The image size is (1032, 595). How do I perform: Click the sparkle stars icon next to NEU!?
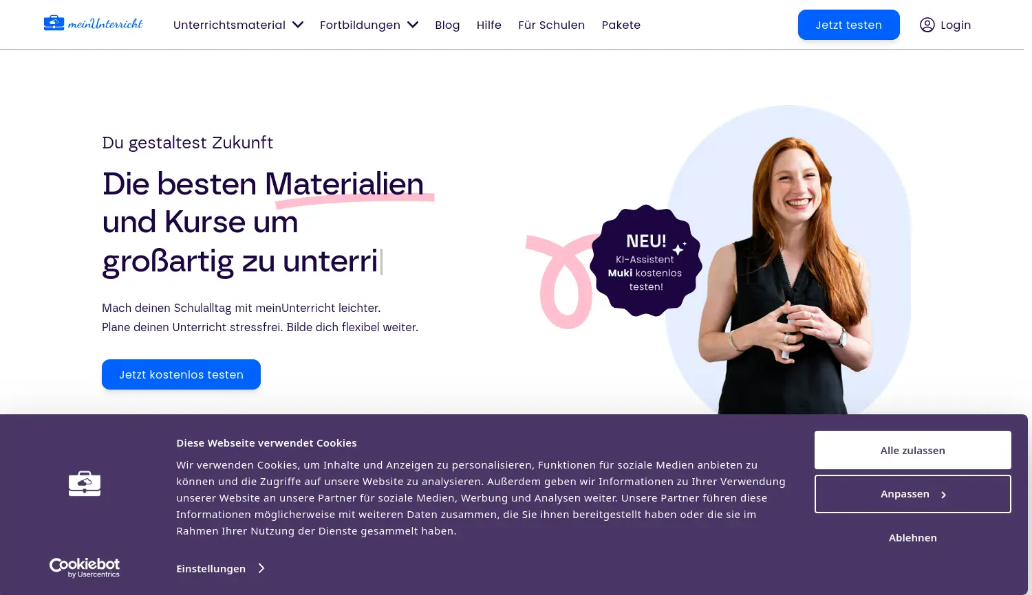pos(679,248)
